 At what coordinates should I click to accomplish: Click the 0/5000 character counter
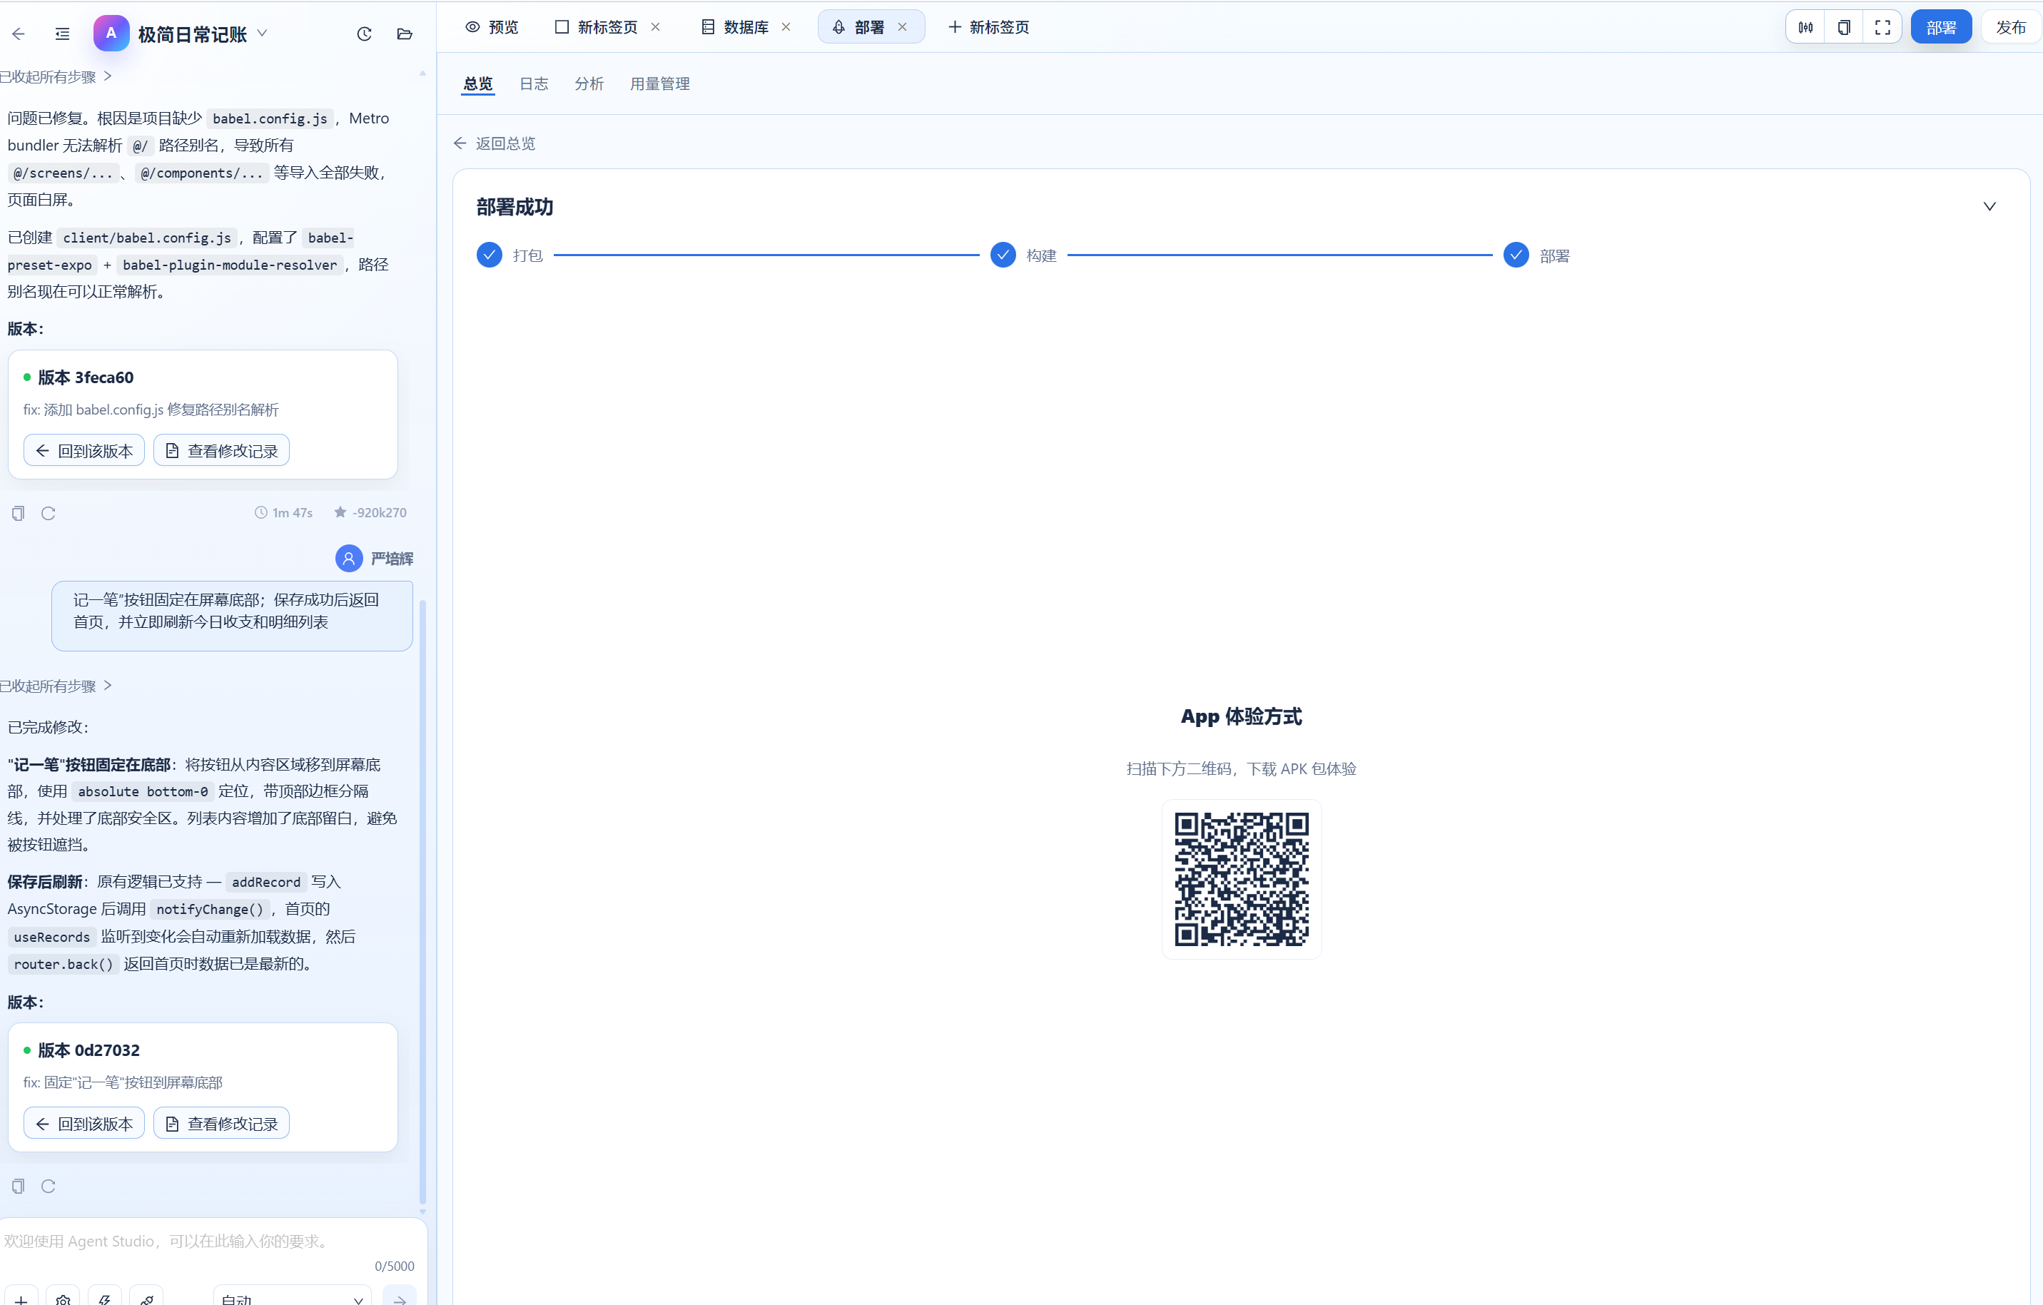[x=395, y=1266]
